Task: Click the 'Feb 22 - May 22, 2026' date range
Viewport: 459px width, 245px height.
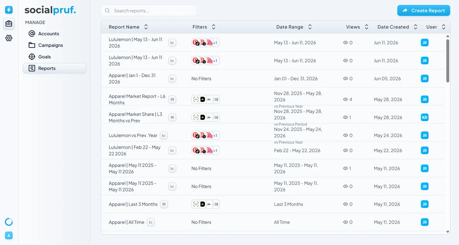Action: (x=297, y=151)
